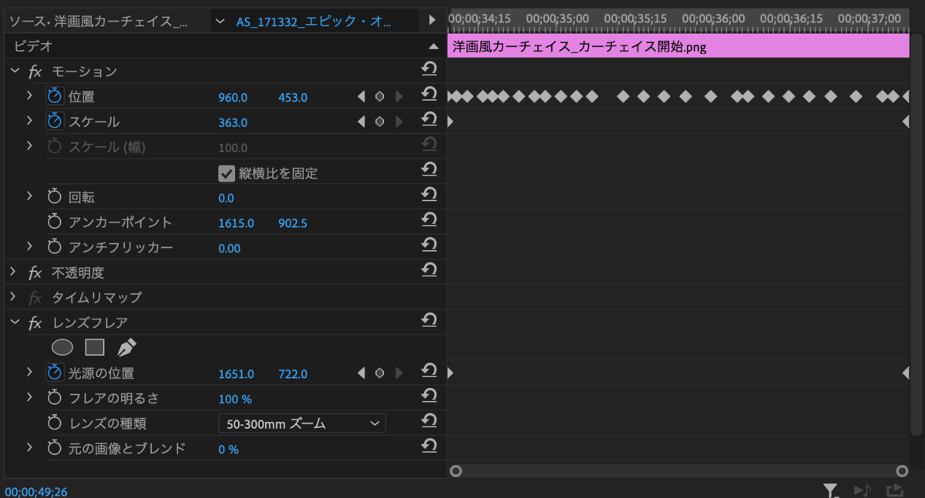Select the pen mask tool

(126, 347)
